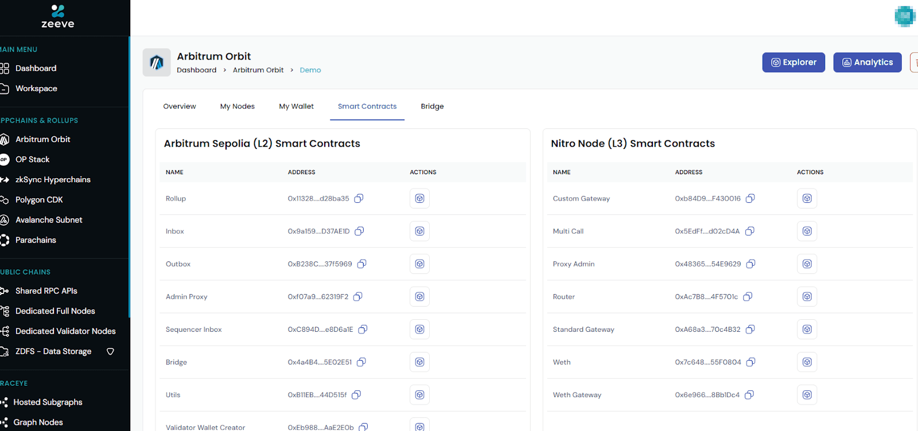Copy the Rollup contract address
The image size is (918, 431).
[359, 198]
